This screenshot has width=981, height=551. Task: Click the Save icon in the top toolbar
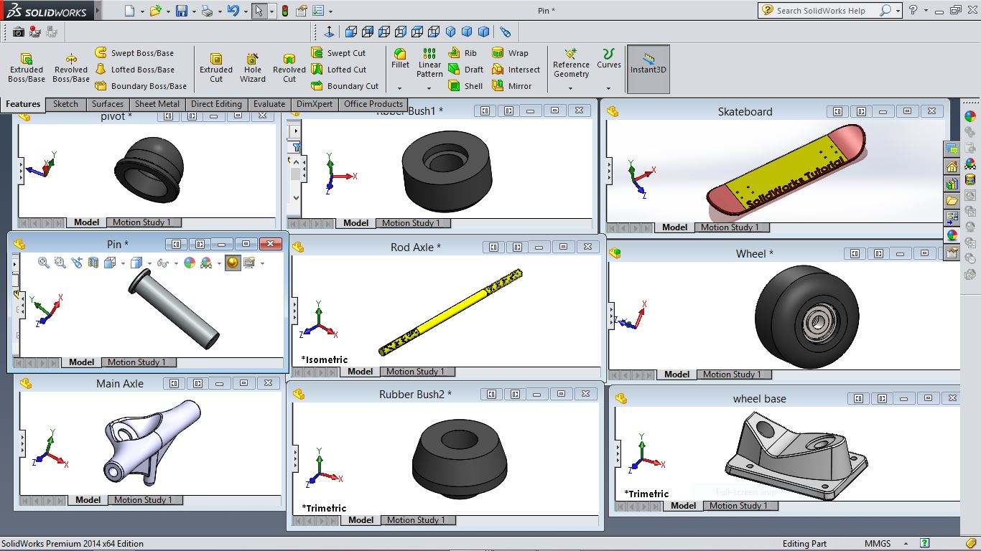click(182, 11)
